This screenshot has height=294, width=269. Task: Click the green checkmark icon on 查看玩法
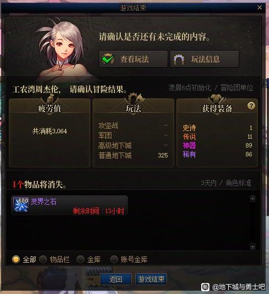pyautogui.click(x=107, y=59)
